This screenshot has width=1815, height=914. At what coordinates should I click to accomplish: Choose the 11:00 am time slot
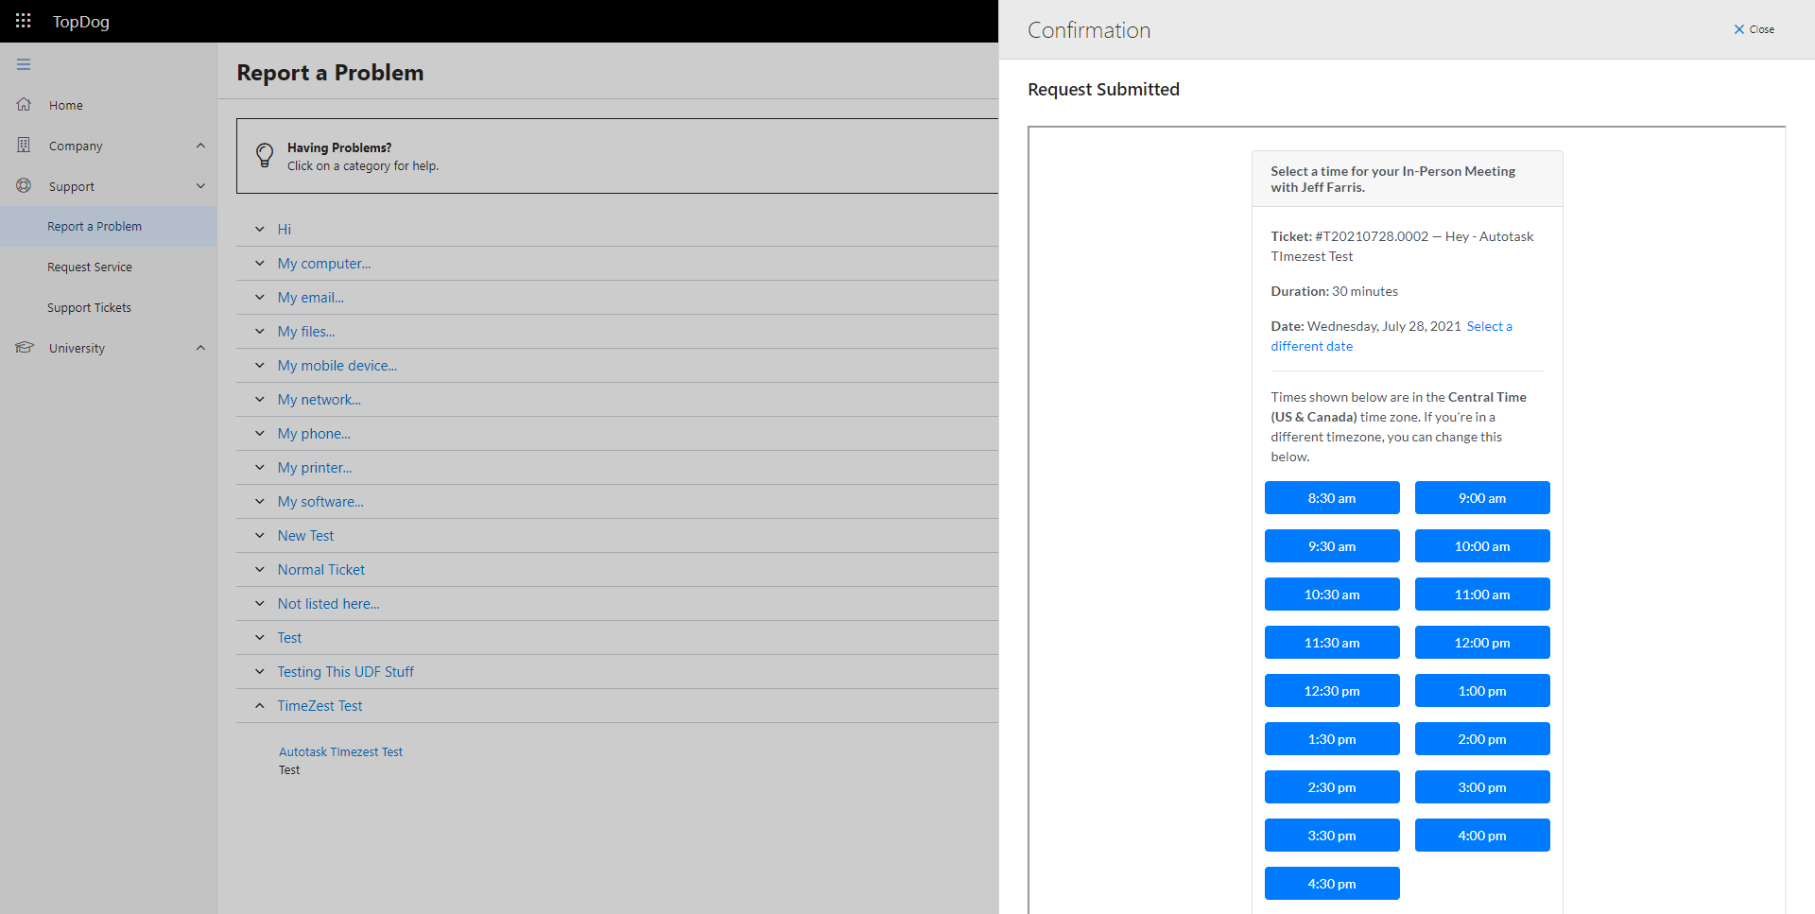click(1482, 595)
